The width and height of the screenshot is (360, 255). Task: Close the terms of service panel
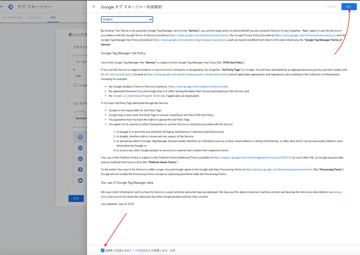click(x=94, y=7)
